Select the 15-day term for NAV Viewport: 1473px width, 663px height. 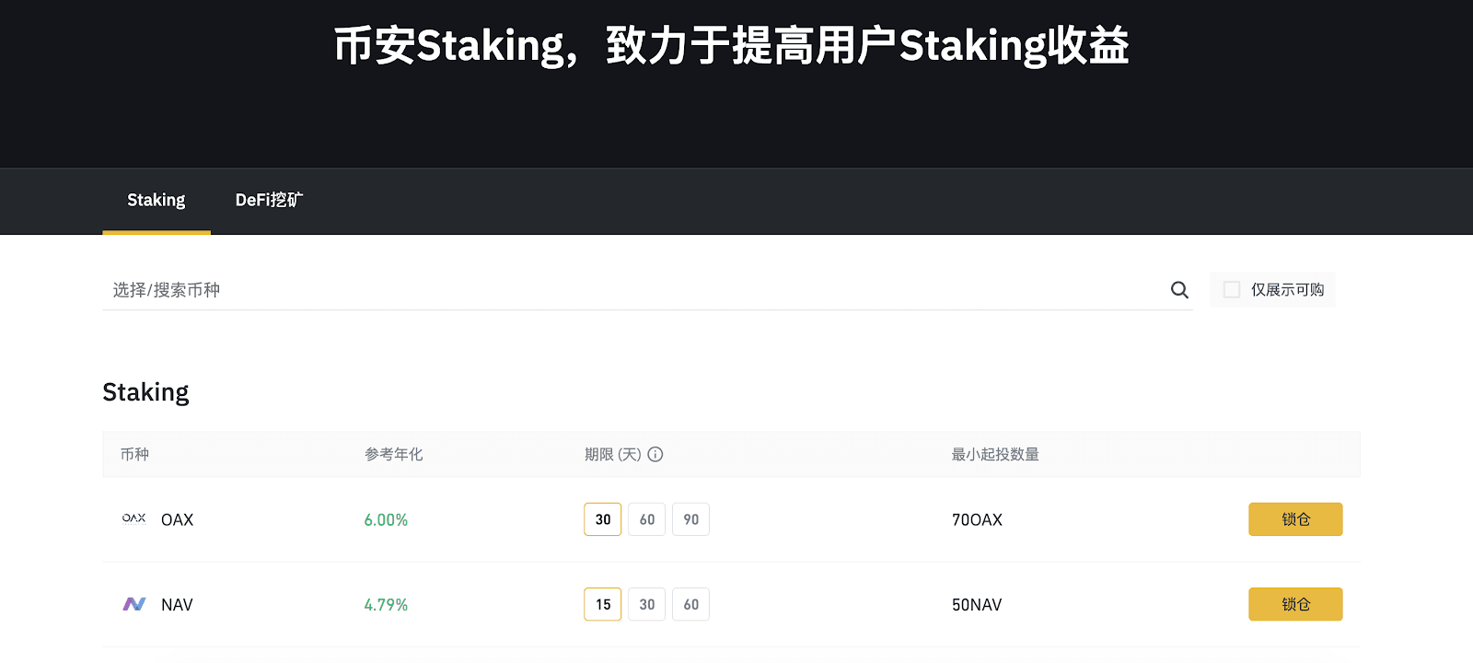(x=603, y=604)
